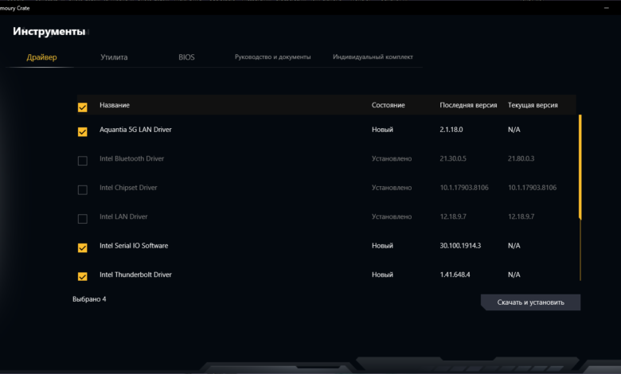Click version 2.1.18.0 in the Aquantia row
This screenshot has width=621, height=374.
(x=451, y=130)
